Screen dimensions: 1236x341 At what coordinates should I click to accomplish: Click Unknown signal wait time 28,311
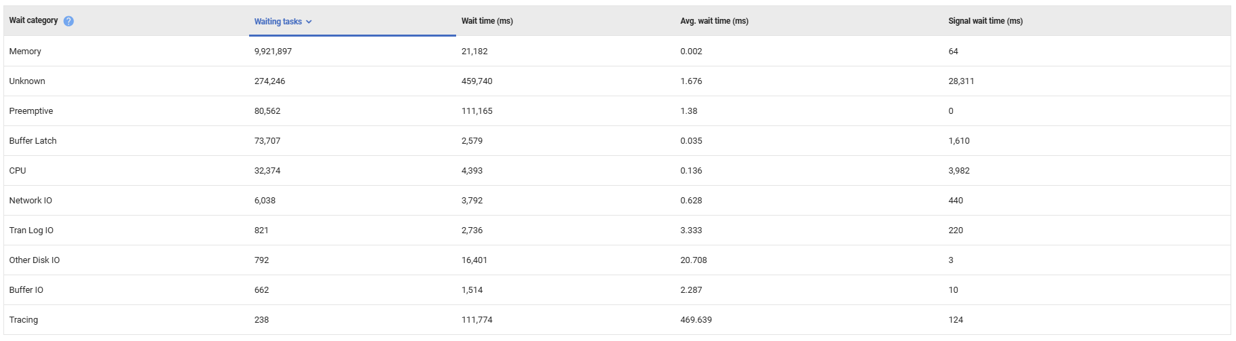pyautogui.click(x=961, y=81)
